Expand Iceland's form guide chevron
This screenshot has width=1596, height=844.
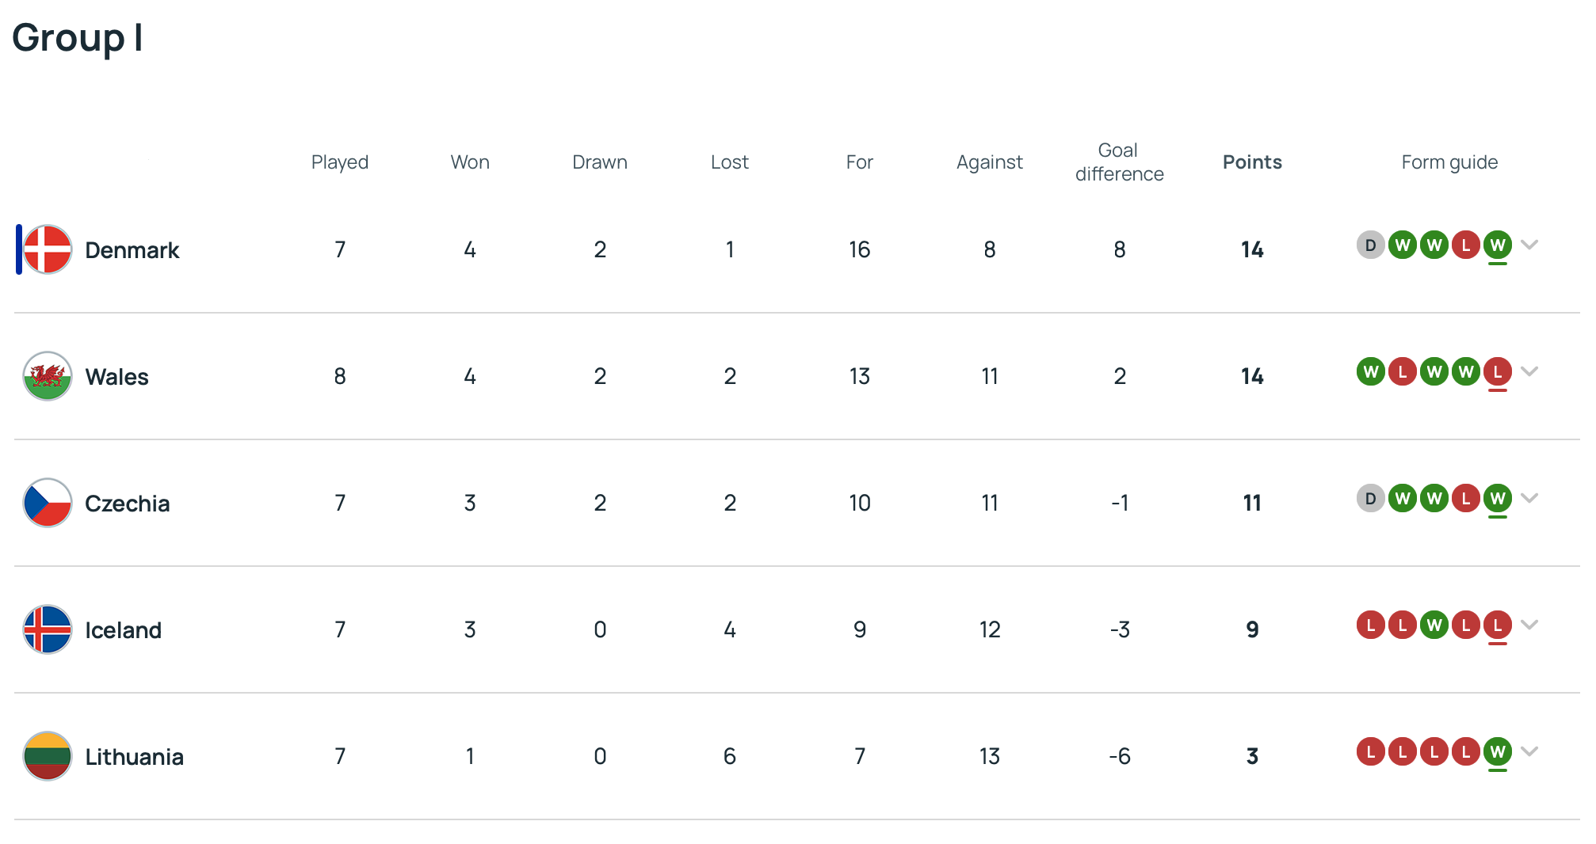point(1530,625)
